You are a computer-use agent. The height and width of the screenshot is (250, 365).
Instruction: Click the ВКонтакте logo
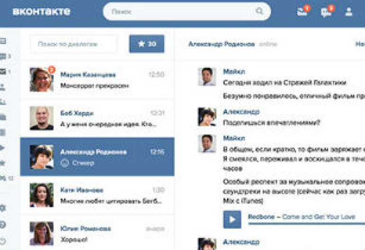pos(41,11)
